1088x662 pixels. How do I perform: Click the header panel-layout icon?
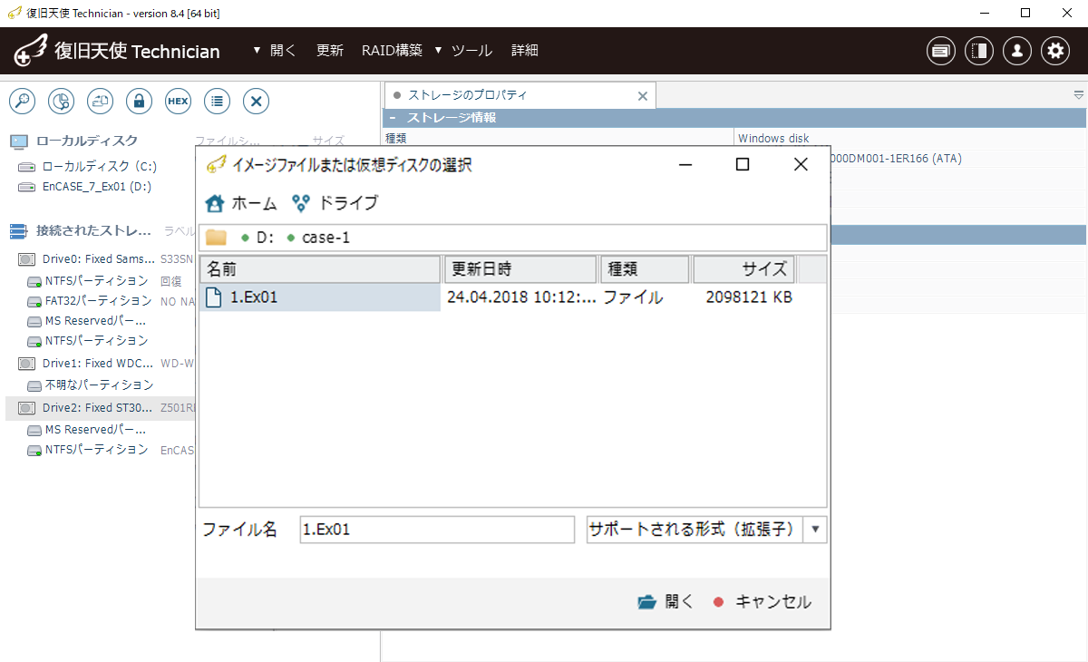point(979,51)
